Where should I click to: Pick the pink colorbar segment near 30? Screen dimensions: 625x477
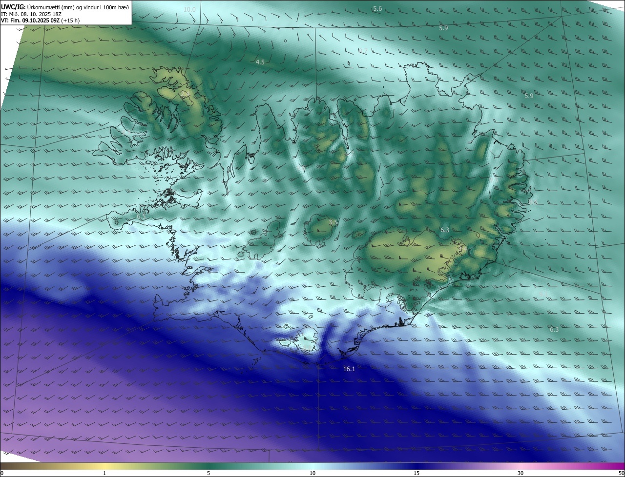(x=521, y=466)
